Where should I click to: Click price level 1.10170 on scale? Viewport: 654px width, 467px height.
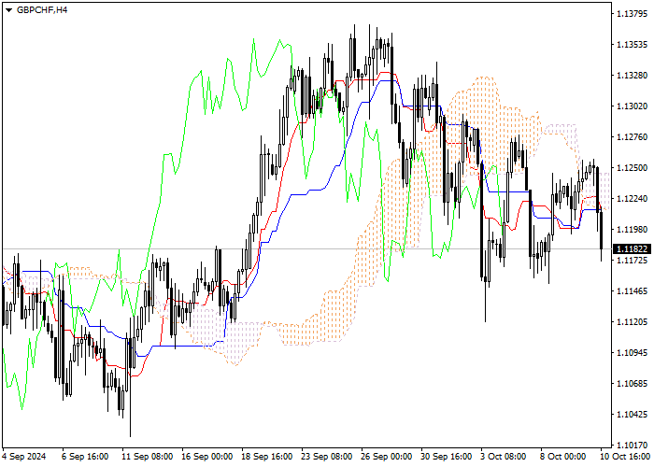click(x=632, y=445)
